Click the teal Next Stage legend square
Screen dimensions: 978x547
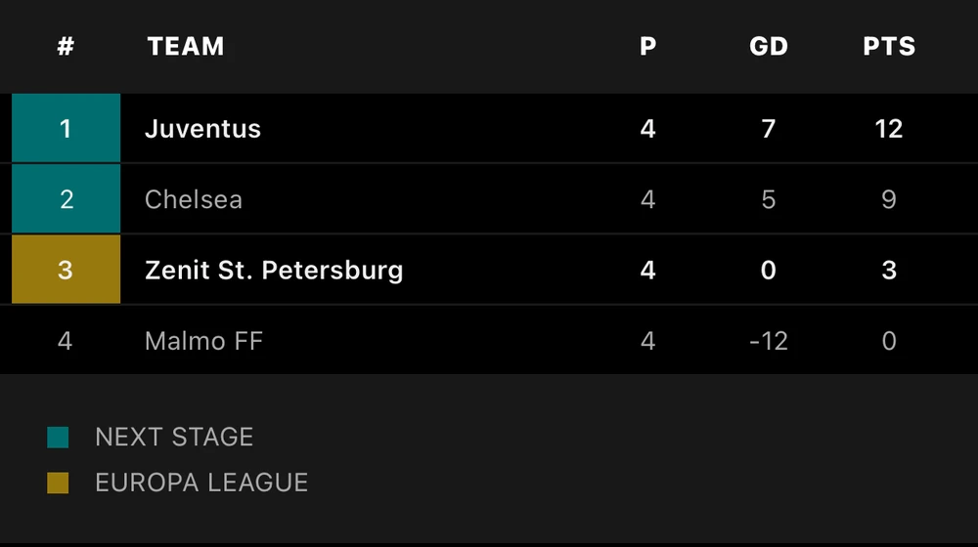click(58, 437)
